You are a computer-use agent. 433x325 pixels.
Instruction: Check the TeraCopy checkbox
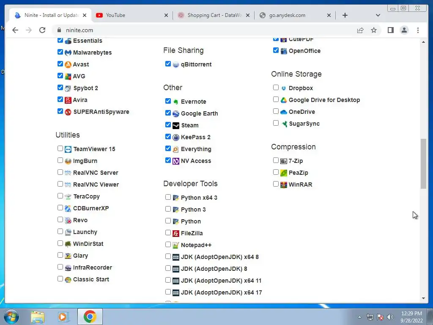tap(60, 196)
